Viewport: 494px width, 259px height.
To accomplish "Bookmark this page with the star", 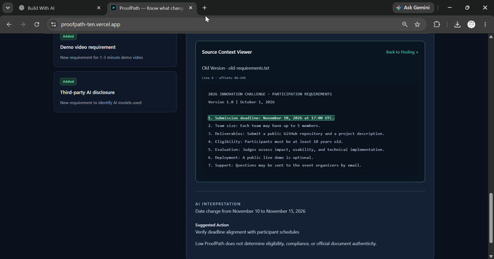I will 417,24.
